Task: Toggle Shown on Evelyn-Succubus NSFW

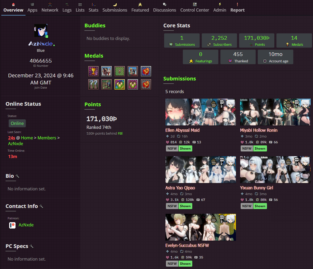Action: (x=185, y=264)
